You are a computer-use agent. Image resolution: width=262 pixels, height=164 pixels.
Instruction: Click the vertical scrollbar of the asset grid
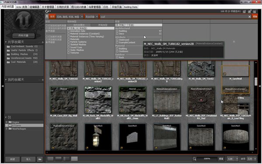[256, 82]
